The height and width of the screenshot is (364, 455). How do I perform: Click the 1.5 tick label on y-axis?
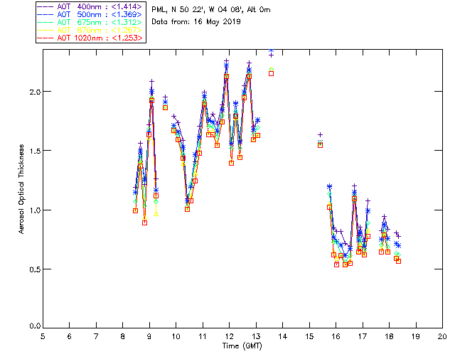32,151
